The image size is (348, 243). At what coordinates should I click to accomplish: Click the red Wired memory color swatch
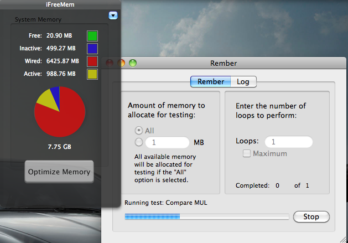point(92,61)
